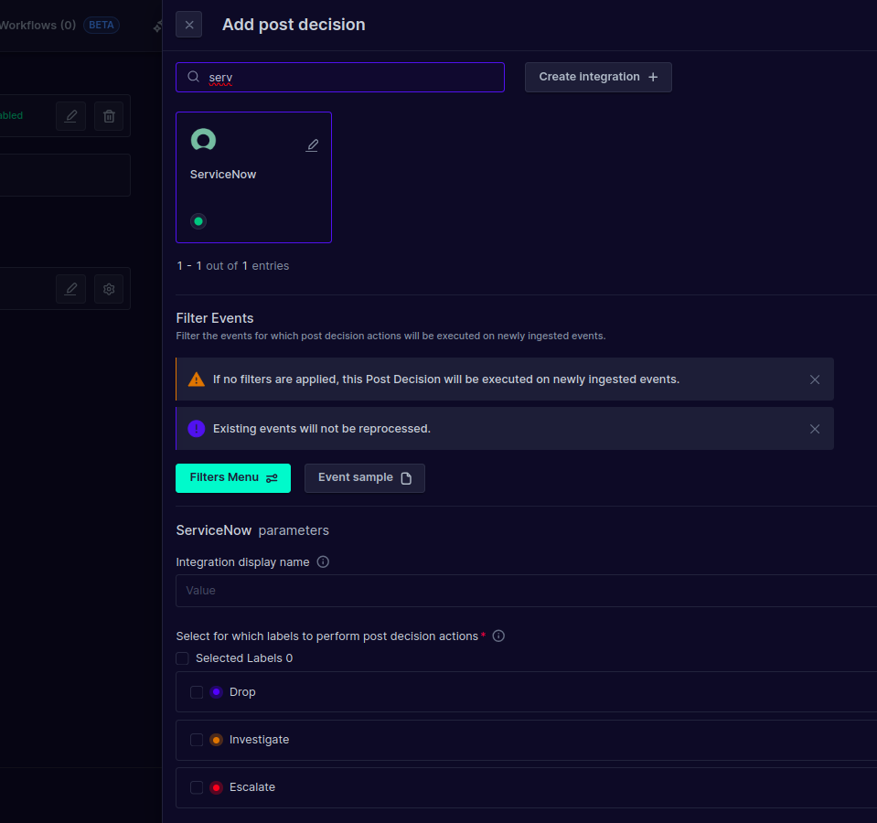Click the top pencil edit icon in background
The width and height of the screenshot is (877, 823).
[x=71, y=116]
